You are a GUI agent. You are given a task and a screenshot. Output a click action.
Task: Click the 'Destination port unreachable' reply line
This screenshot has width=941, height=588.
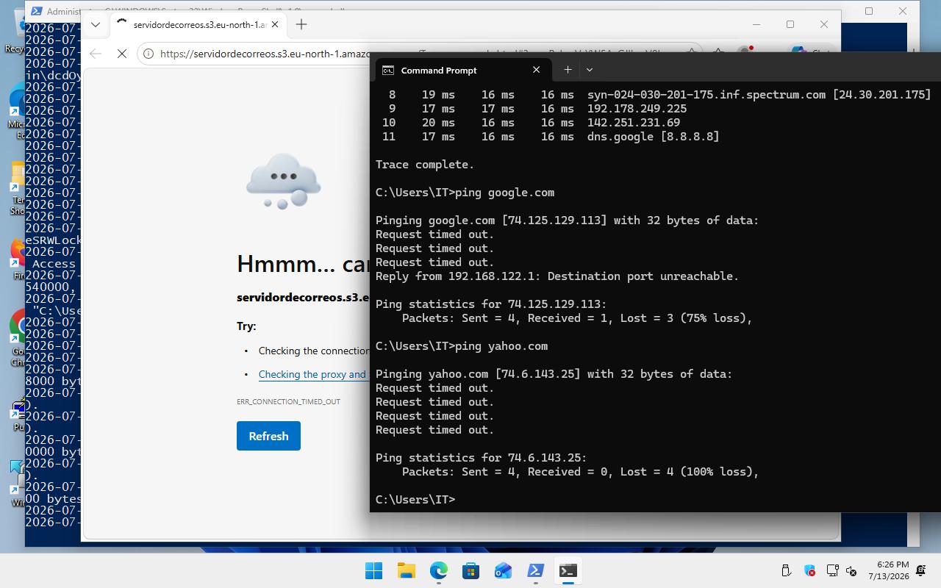557,276
